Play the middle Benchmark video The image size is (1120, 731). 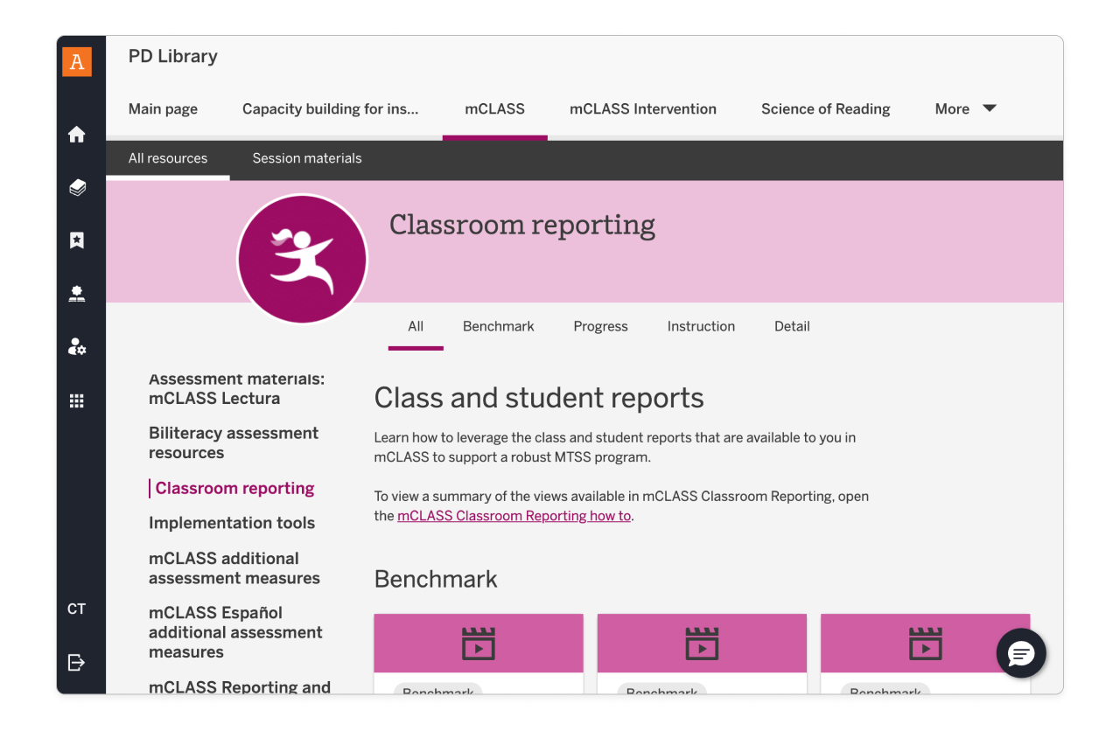(x=702, y=644)
